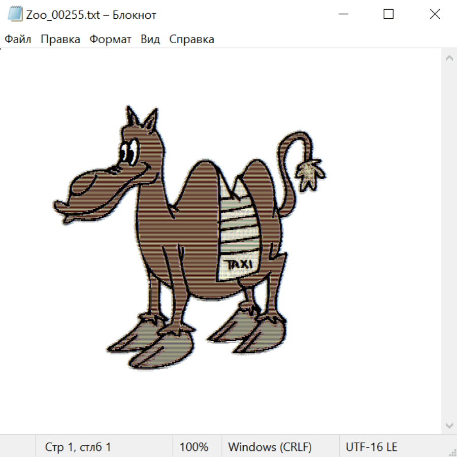This screenshot has height=457, width=457.
Task: Click the middle of the vertical scrollbar track
Action: tap(449, 241)
